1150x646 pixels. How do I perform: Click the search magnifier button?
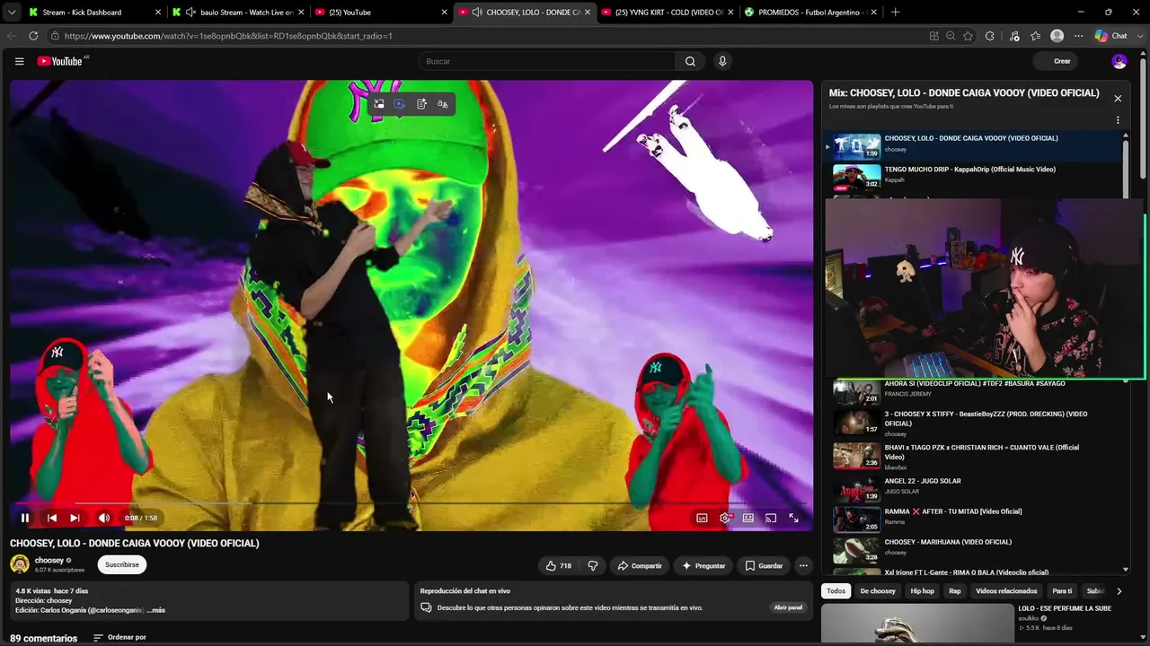coord(690,61)
